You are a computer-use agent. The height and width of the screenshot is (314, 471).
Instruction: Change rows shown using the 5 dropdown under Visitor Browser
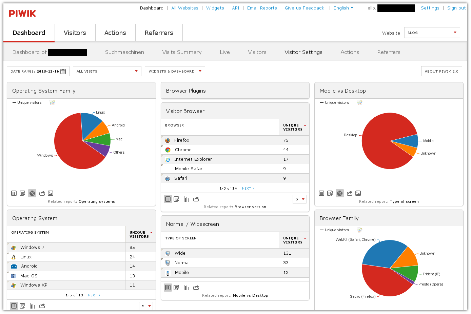coord(299,199)
